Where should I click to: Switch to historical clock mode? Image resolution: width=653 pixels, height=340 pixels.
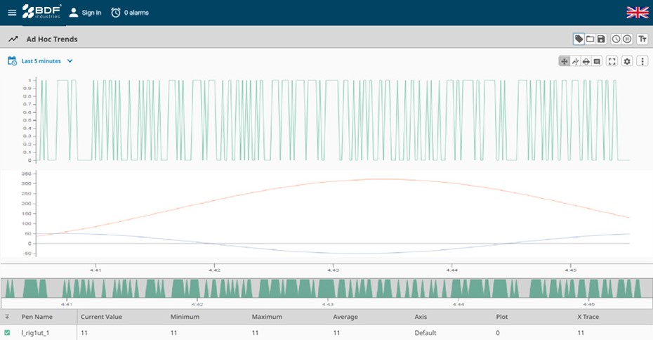click(x=616, y=39)
